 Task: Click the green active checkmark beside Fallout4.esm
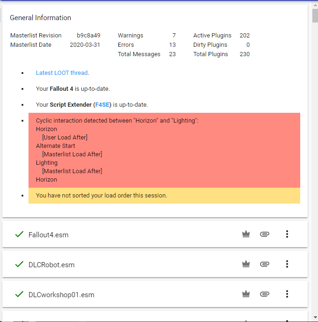pyautogui.click(x=19, y=234)
